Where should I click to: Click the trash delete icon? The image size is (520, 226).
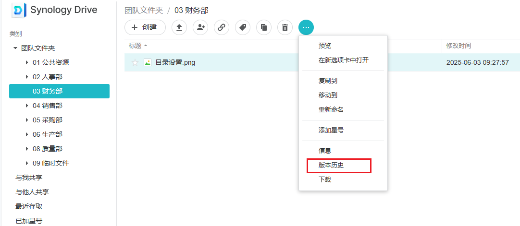(285, 27)
